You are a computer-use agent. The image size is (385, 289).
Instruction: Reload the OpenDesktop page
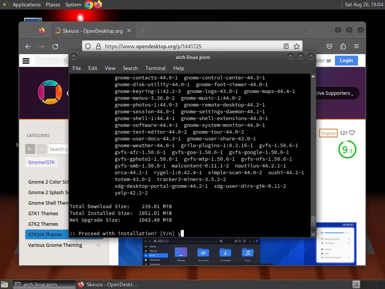point(55,46)
